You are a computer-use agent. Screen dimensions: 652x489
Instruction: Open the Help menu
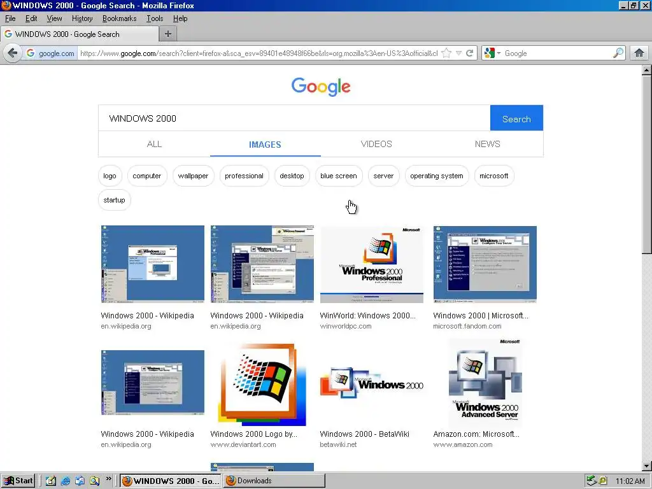tap(180, 18)
